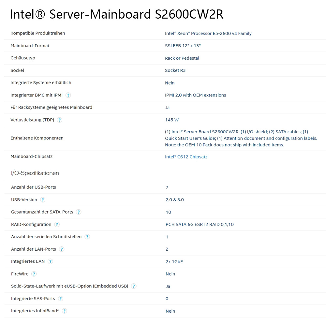Select the 145 W TDP value
The width and height of the screenshot is (326, 326).
click(172, 120)
